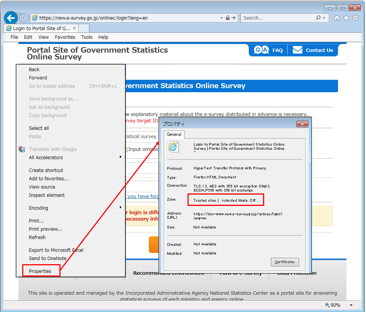Close the Properties dialog
This screenshot has width=366, height=312.
pyautogui.click(x=302, y=124)
